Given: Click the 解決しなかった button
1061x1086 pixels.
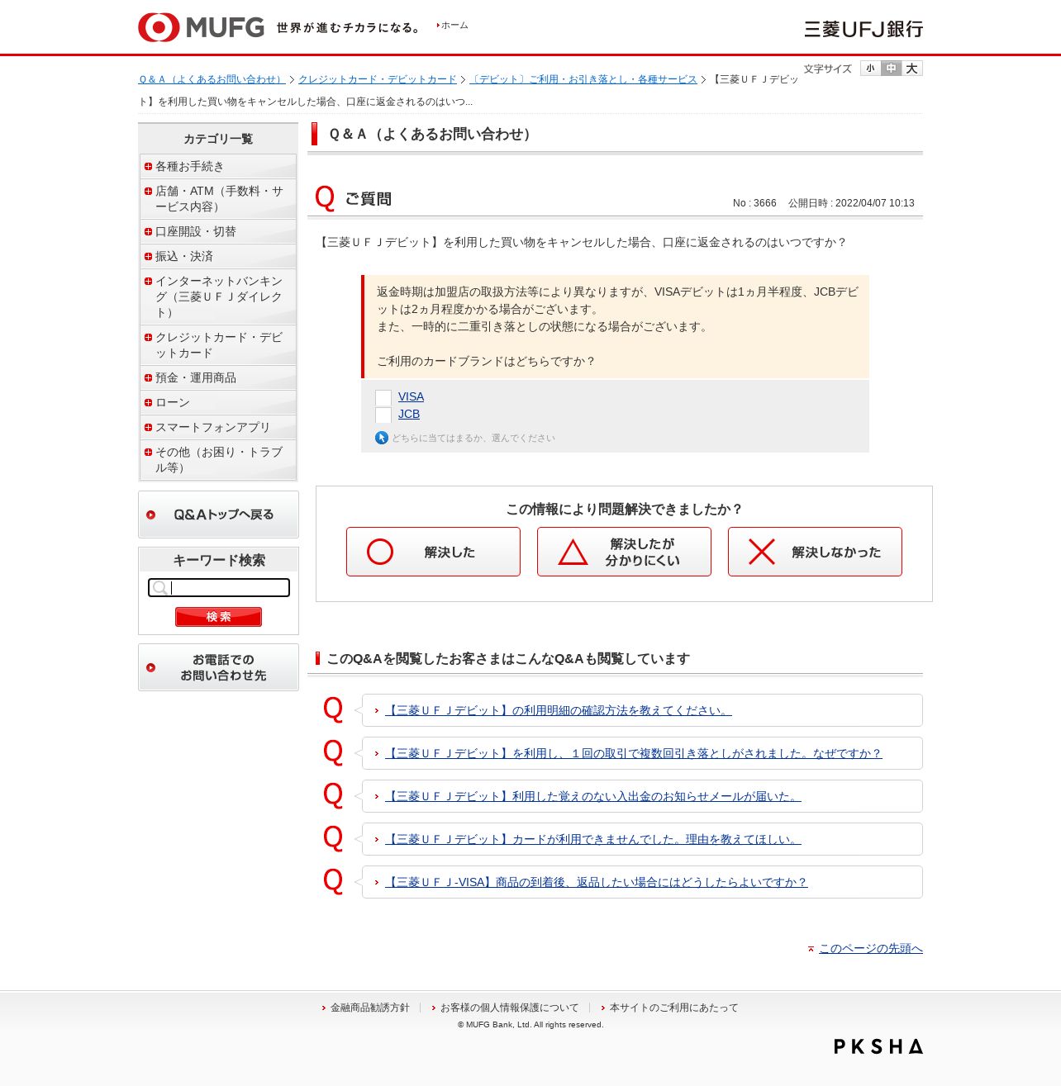Looking at the screenshot, I should (815, 552).
